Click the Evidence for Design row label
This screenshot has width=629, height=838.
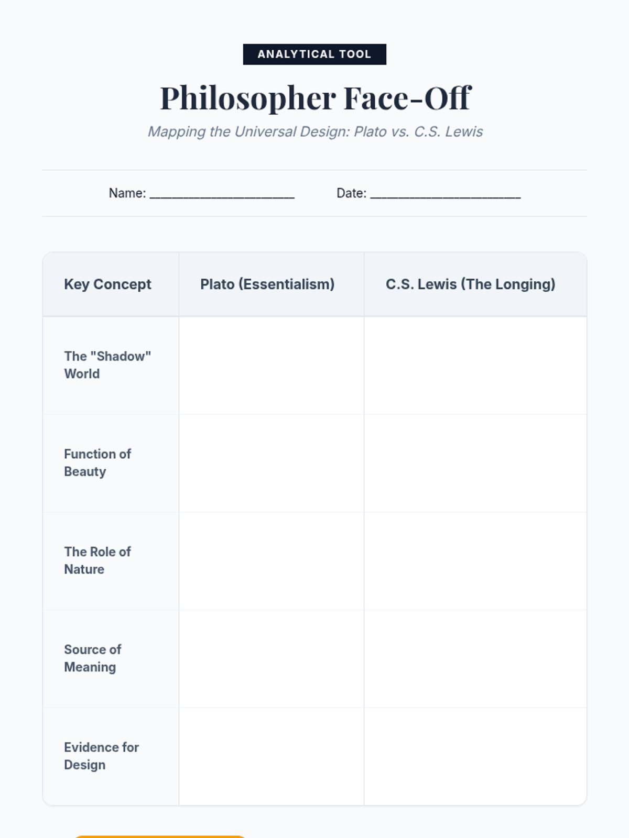coord(101,756)
